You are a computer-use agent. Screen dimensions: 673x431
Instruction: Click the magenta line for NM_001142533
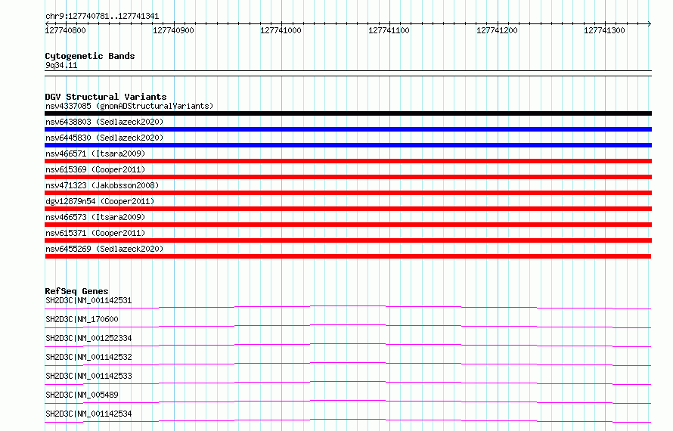click(x=348, y=383)
